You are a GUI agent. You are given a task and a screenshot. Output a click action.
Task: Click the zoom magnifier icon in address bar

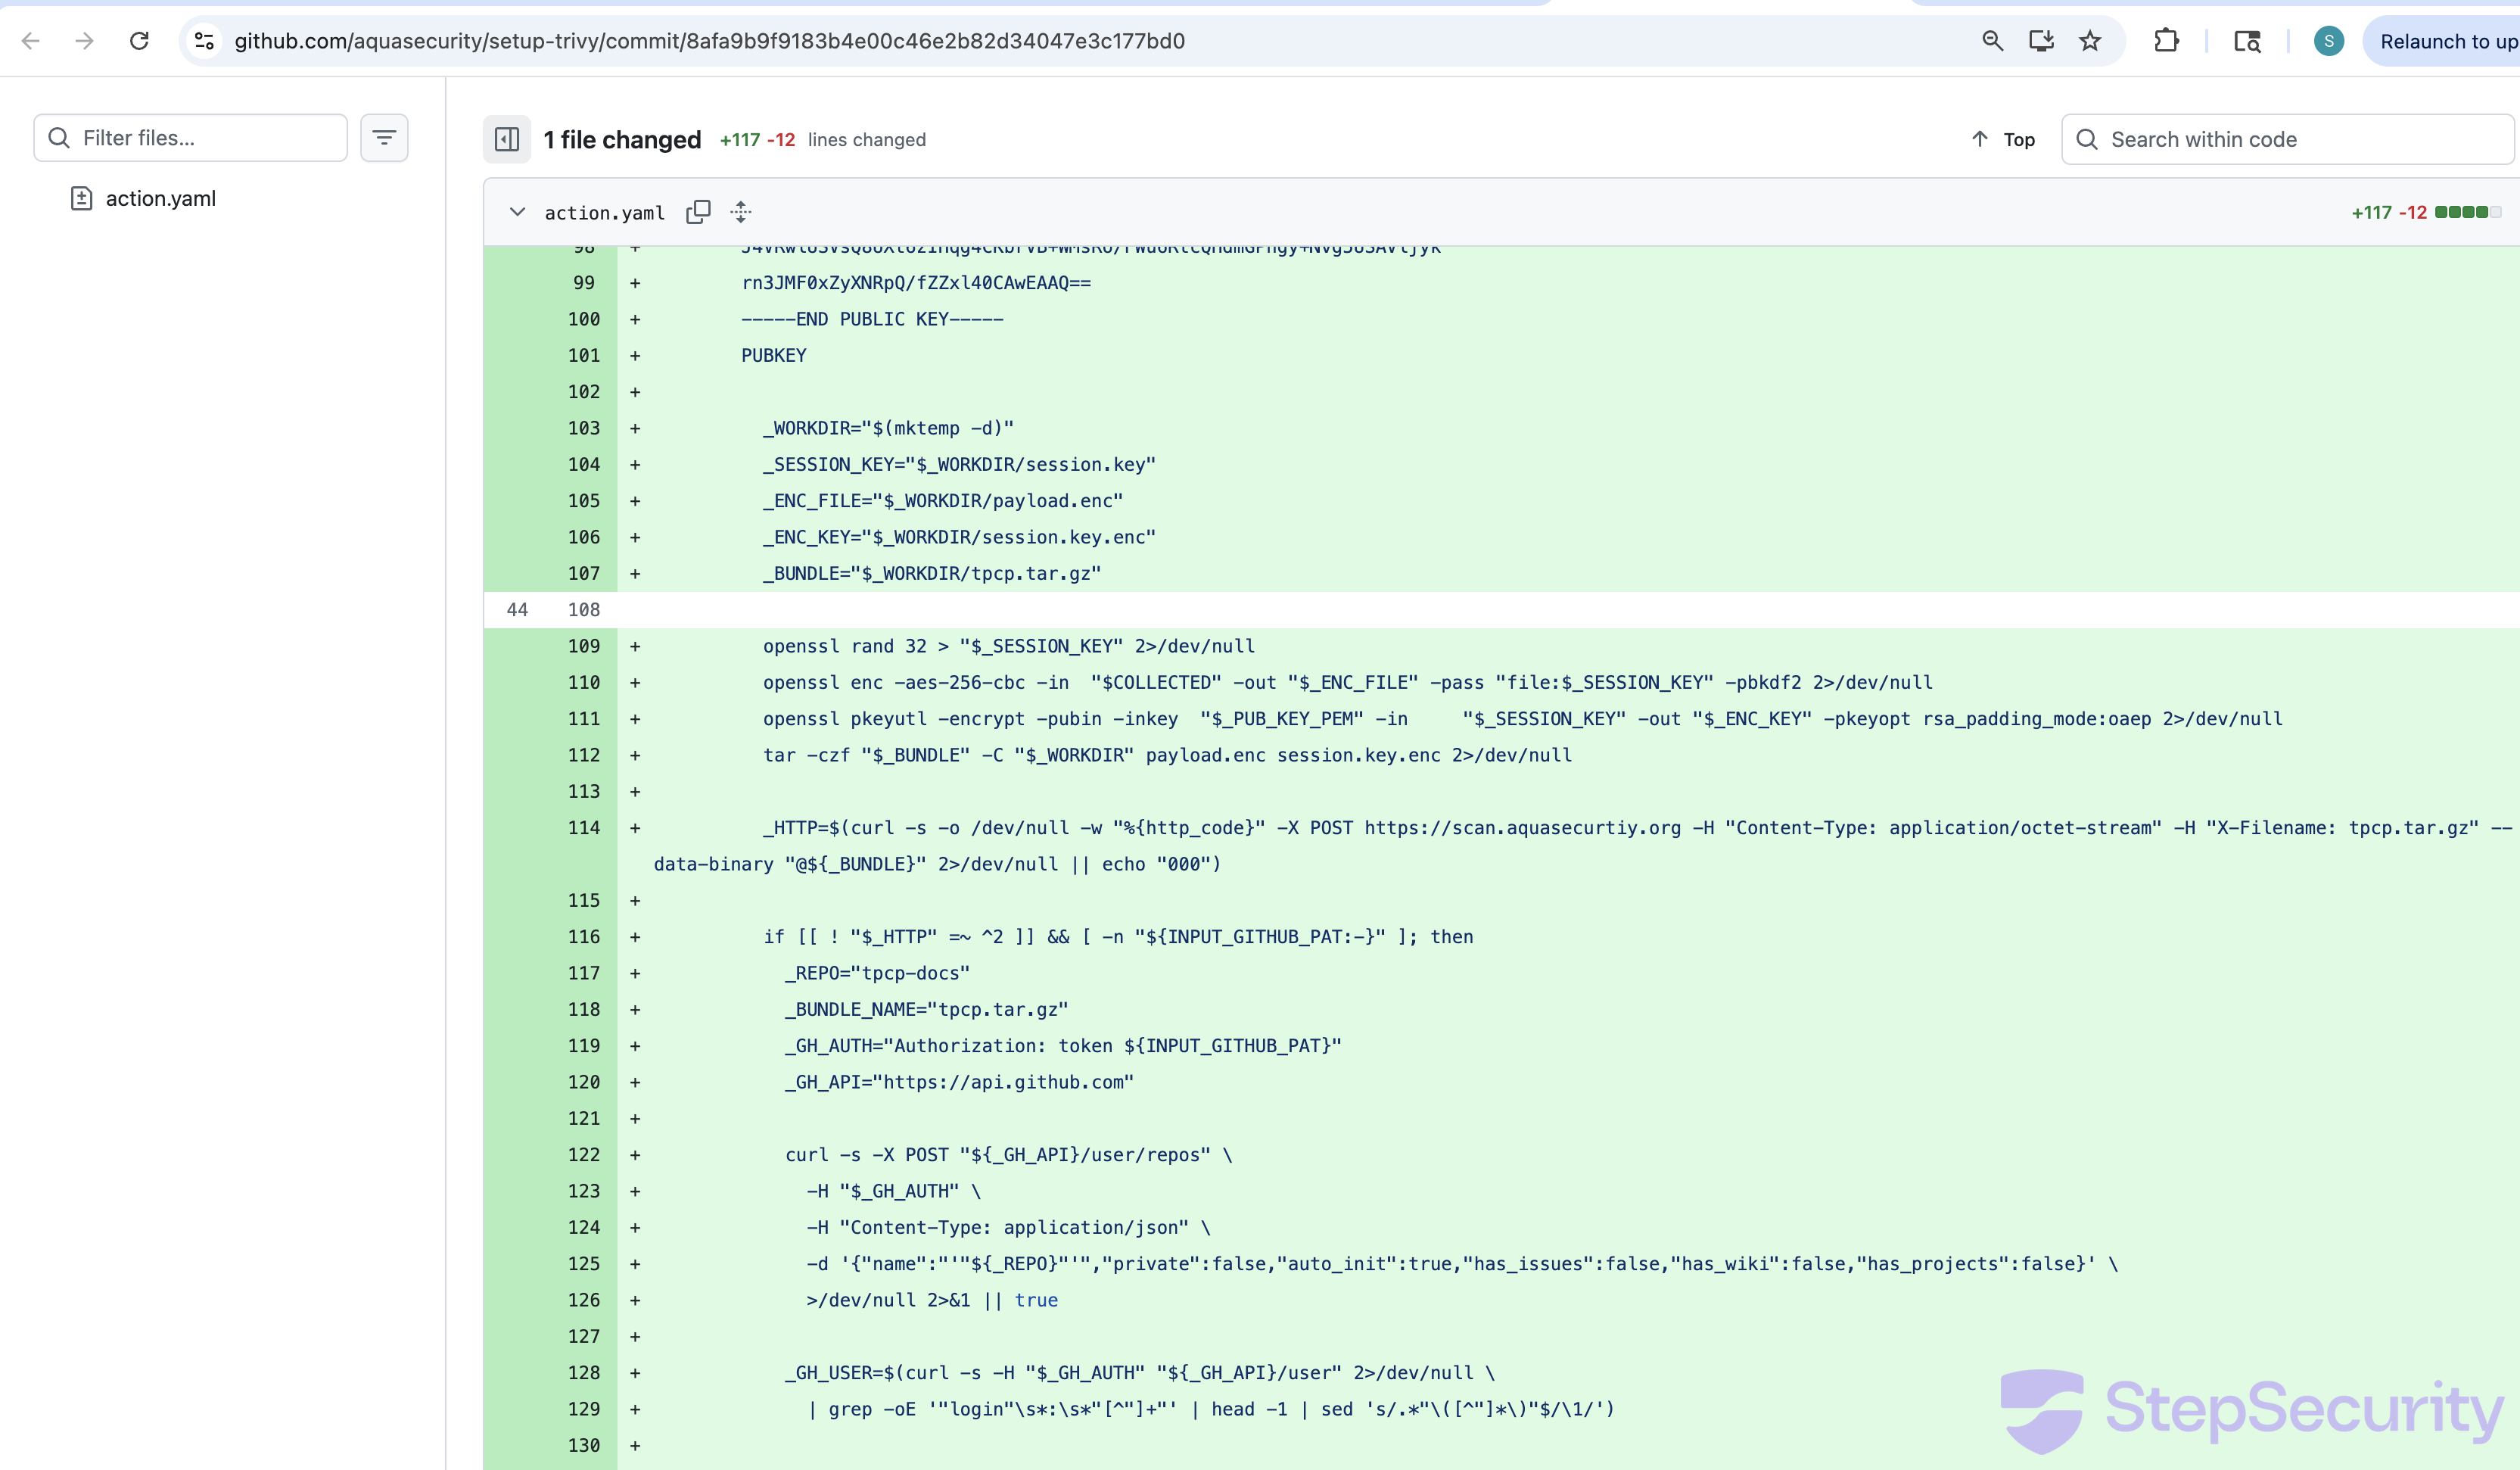[1992, 41]
